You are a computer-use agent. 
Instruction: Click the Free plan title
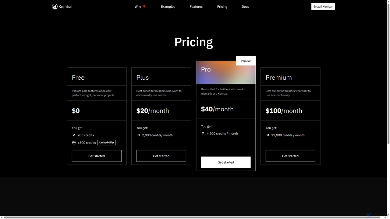point(78,77)
